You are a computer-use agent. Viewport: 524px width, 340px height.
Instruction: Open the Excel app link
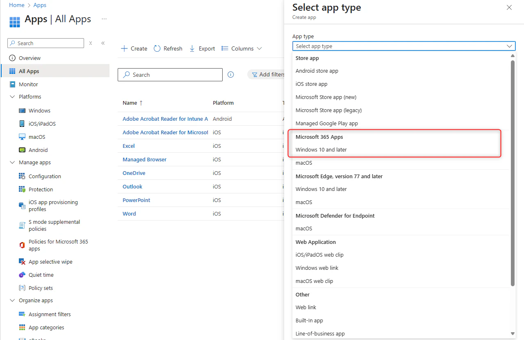click(x=129, y=146)
